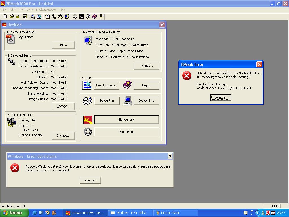Close the 3DMark Error dialog

point(259,64)
